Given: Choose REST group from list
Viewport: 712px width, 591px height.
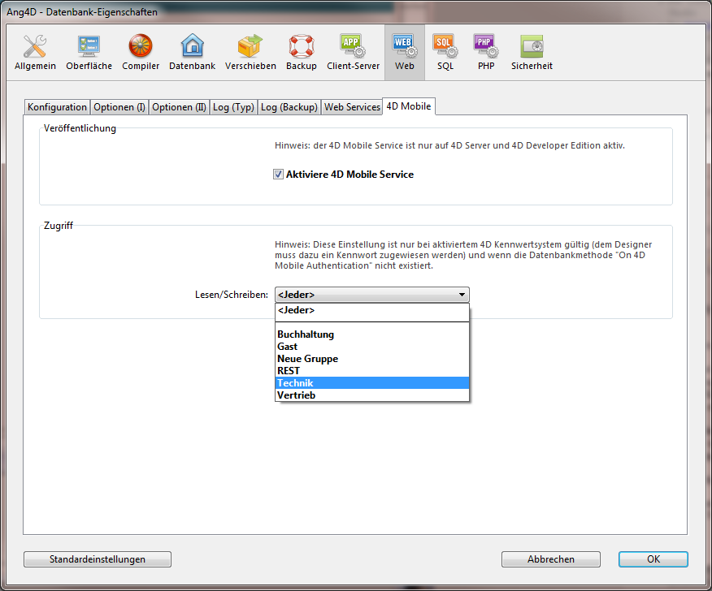Looking at the screenshot, I should point(372,371).
